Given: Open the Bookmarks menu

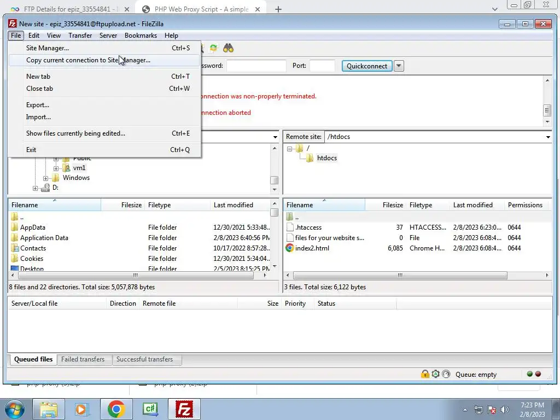Looking at the screenshot, I should point(141,36).
